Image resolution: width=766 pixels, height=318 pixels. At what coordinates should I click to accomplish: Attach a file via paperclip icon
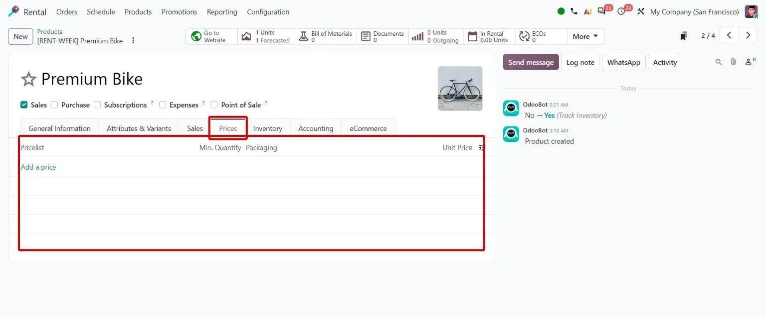point(733,62)
